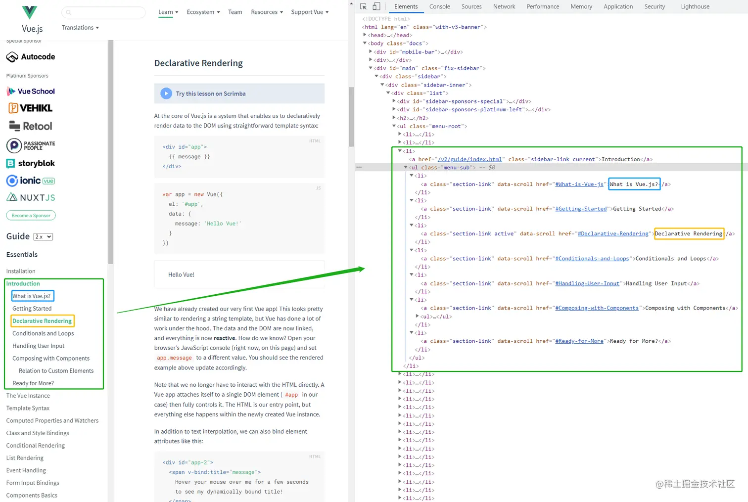Open Class and Style Bindings link

(38, 433)
